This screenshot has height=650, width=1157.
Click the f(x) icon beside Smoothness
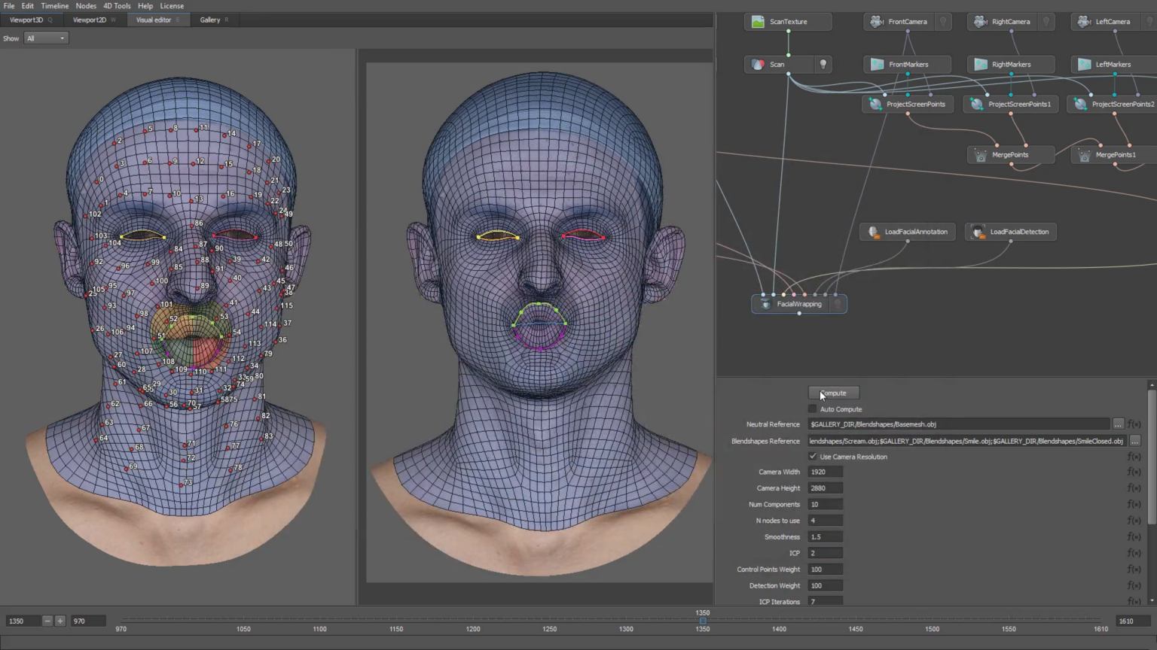[x=1136, y=536]
